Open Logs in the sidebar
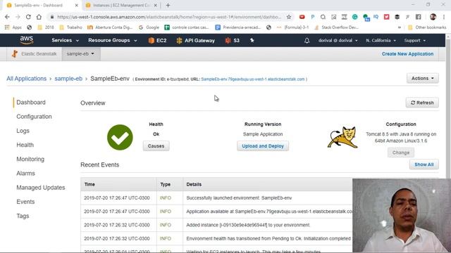 tap(23, 131)
